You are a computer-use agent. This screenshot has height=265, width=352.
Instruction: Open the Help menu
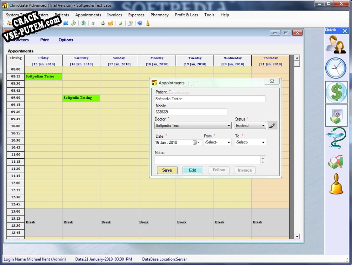pos(225,15)
